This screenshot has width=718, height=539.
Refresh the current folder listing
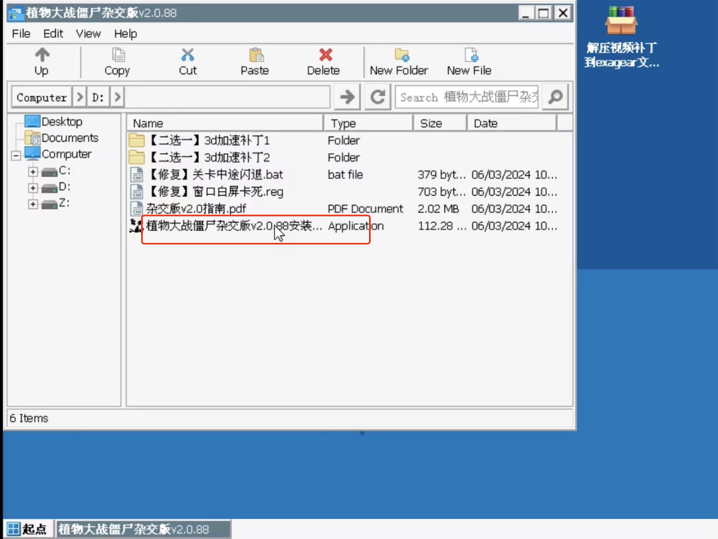[378, 97]
